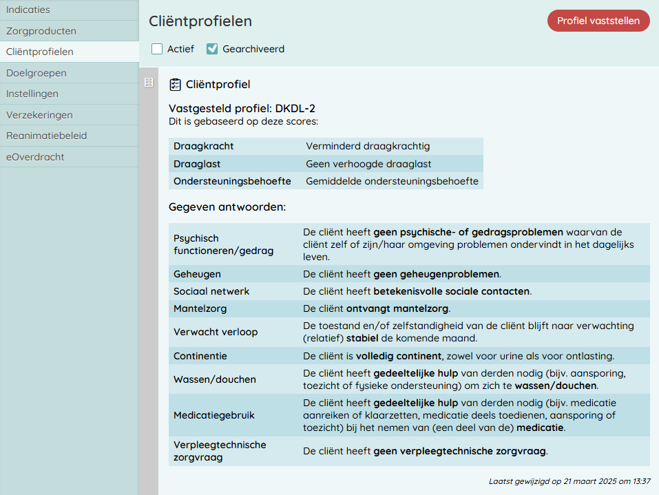Go to Zorgproducten in the sidebar
659x495 pixels.
pyautogui.click(x=41, y=31)
